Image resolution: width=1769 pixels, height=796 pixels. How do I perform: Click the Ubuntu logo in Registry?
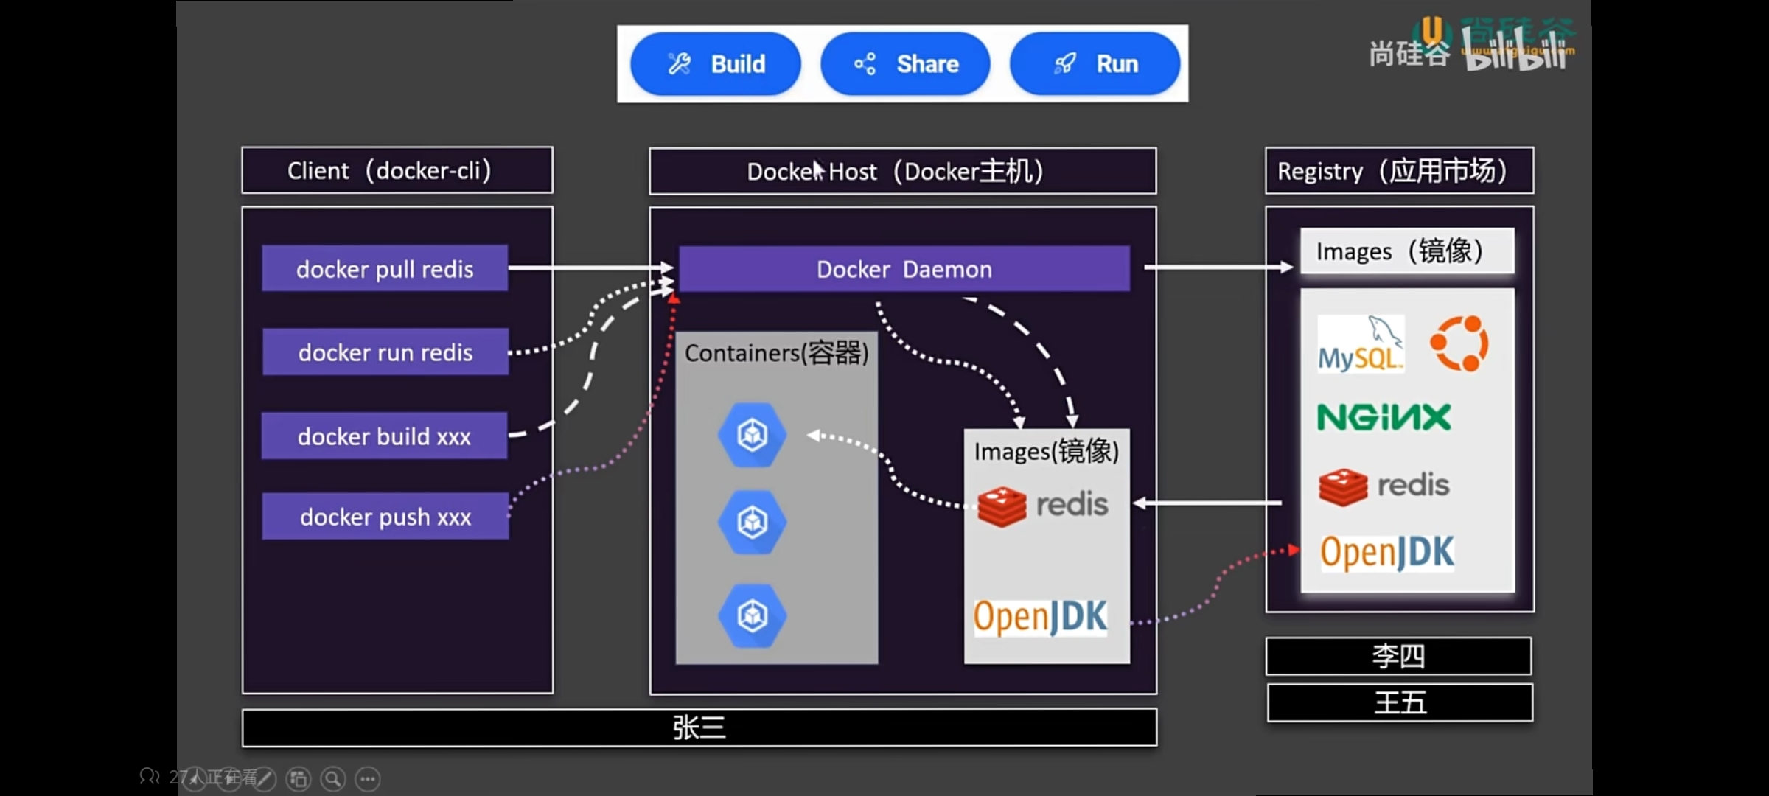pyautogui.click(x=1459, y=343)
